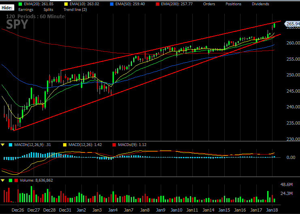
Task: Click the Dec31 date axis label
Action: click(x=65, y=210)
